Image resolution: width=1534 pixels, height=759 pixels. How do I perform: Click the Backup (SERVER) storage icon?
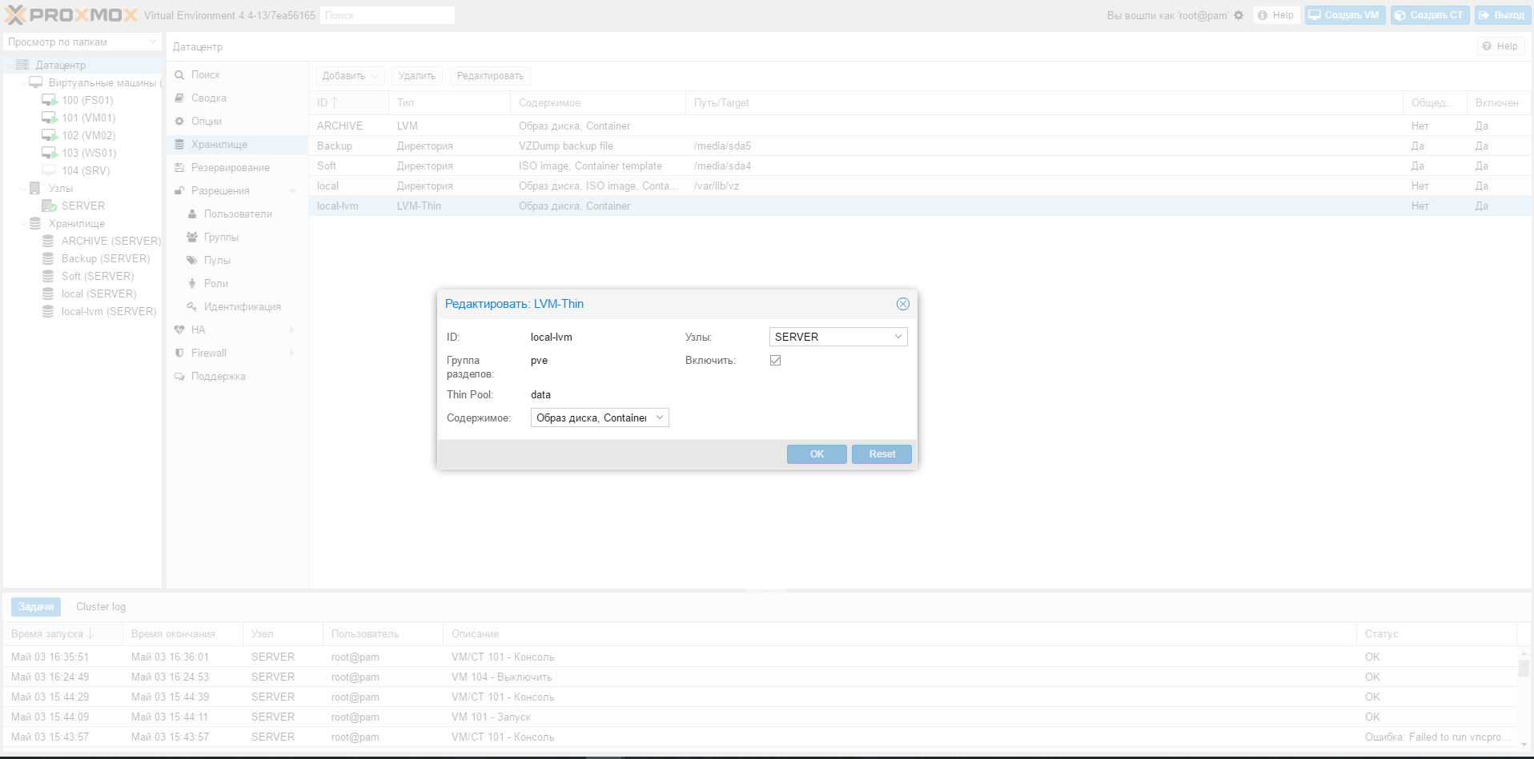point(48,258)
